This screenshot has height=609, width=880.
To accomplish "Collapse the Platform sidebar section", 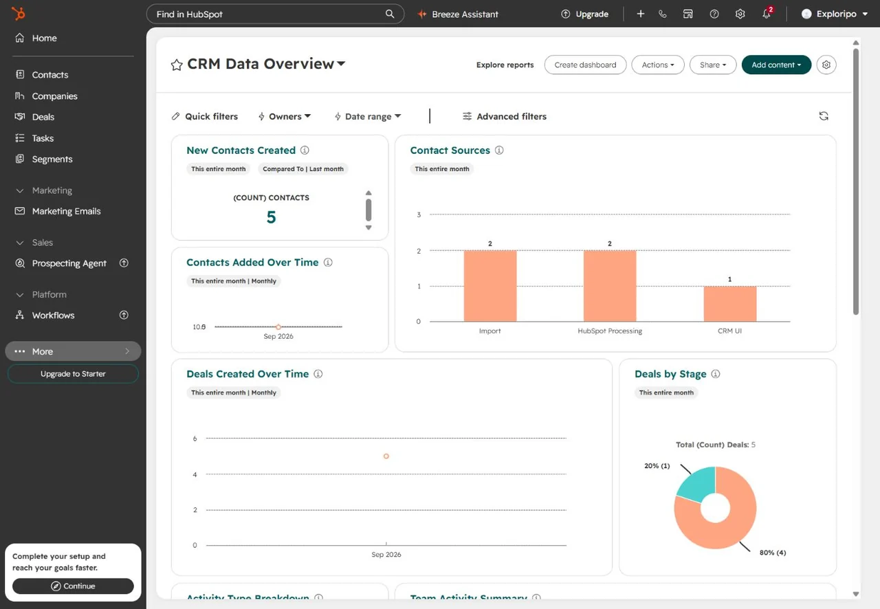I will coord(19,294).
